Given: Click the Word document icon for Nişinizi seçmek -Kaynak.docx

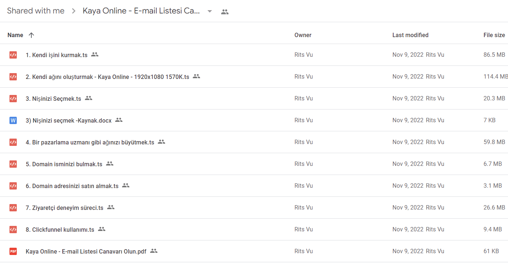Looking at the screenshot, I should (x=13, y=120).
